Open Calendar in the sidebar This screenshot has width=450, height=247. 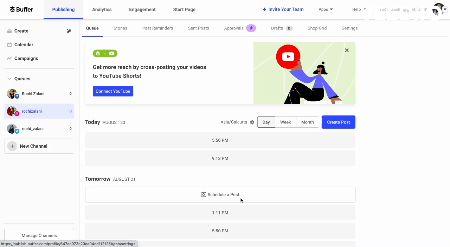coord(24,45)
